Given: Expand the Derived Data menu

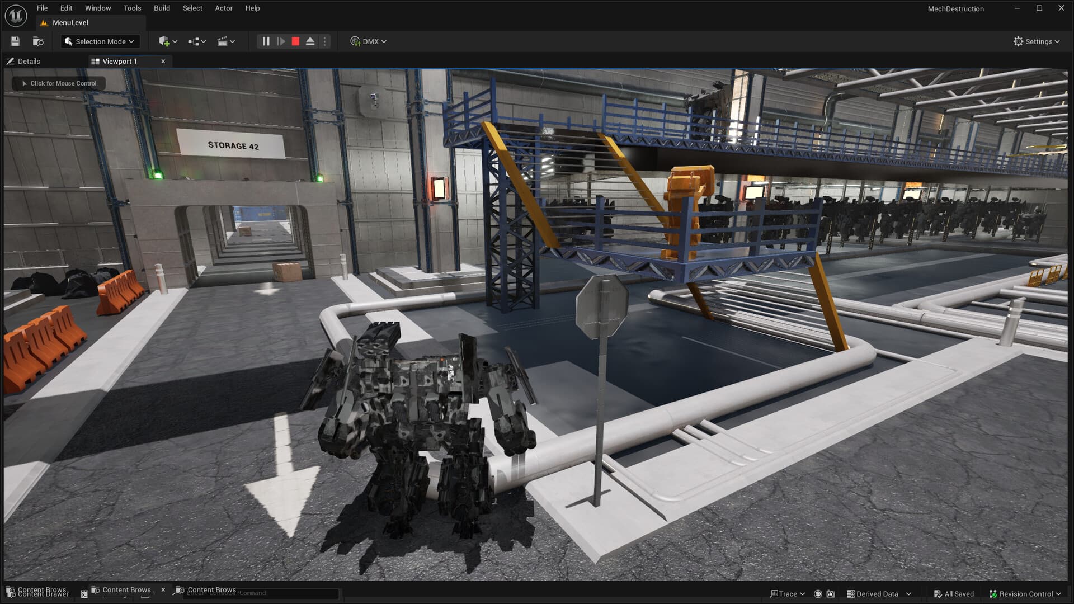Looking at the screenshot, I should click(878, 594).
